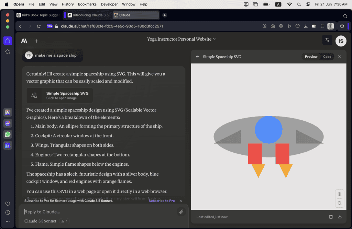352x229 pixels.
Task: Switch to Preview view of artifact
Action: click(x=311, y=57)
